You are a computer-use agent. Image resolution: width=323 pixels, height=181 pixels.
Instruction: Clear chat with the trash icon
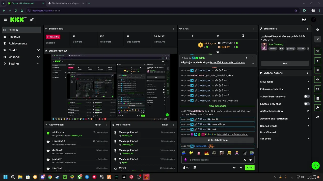193,36
